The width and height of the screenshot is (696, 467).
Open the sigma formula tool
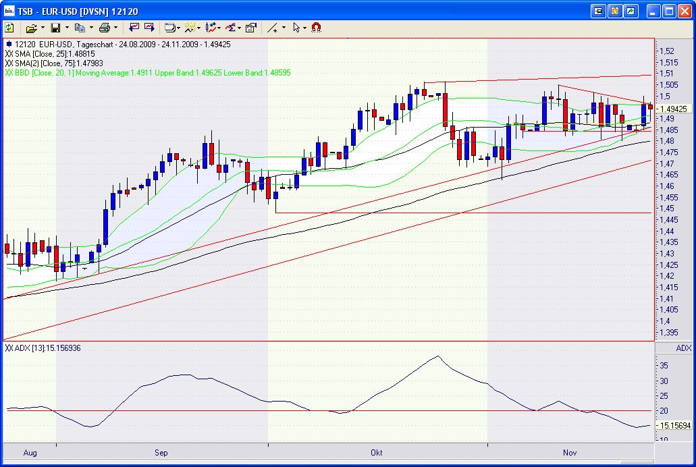(x=230, y=27)
